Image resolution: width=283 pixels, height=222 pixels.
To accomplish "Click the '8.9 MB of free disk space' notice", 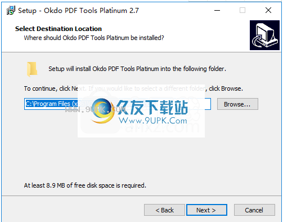I will (x=85, y=185).
